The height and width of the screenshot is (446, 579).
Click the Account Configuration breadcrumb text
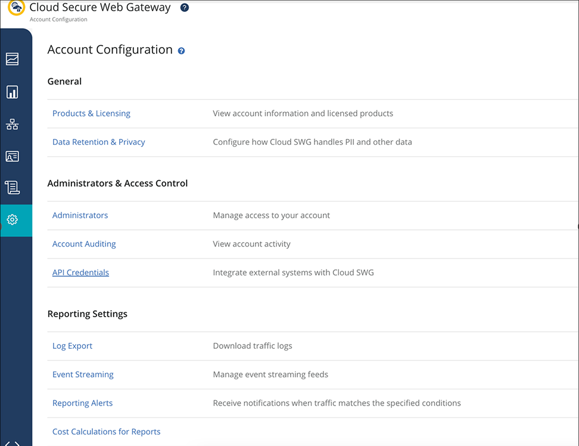58,20
